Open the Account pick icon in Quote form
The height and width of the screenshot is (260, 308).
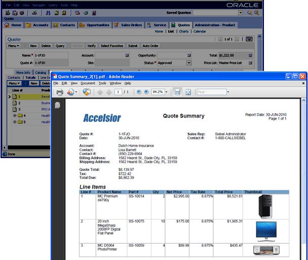click(x=127, y=55)
